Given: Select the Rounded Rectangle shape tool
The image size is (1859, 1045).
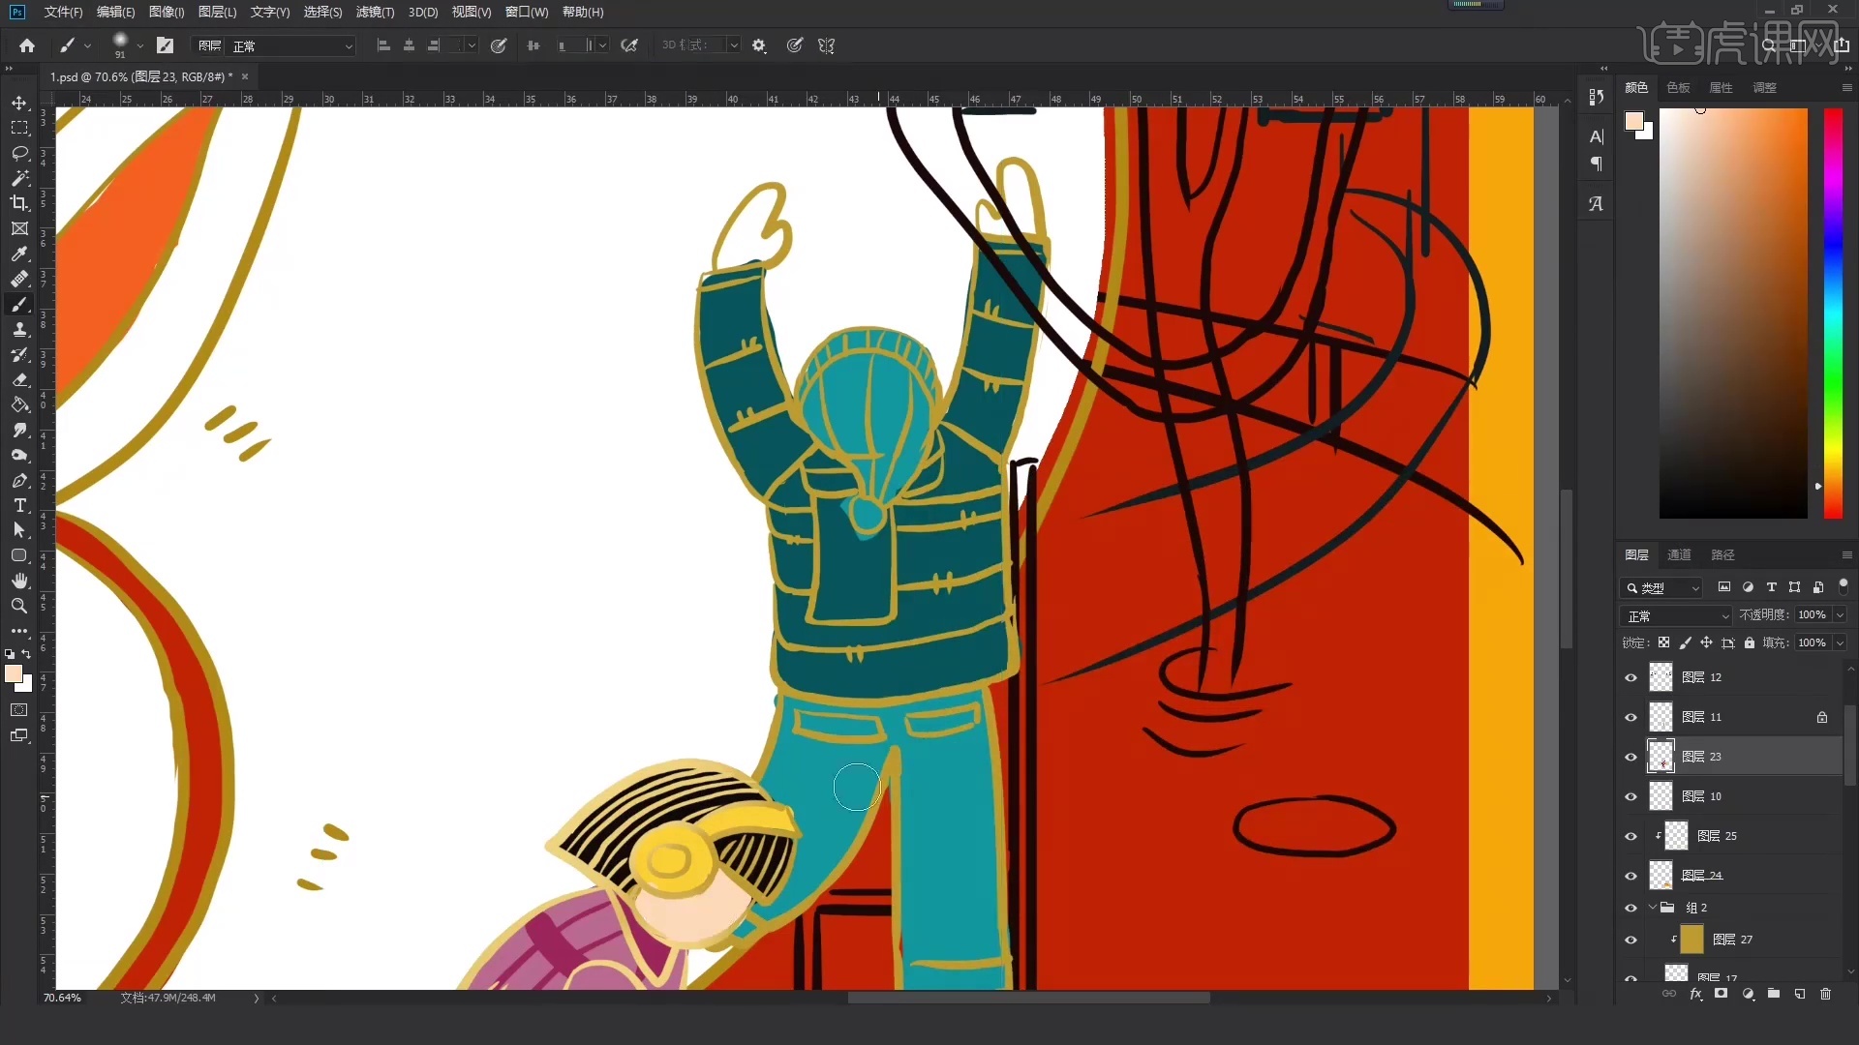Looking at the screenshot, I should point(19,555).
